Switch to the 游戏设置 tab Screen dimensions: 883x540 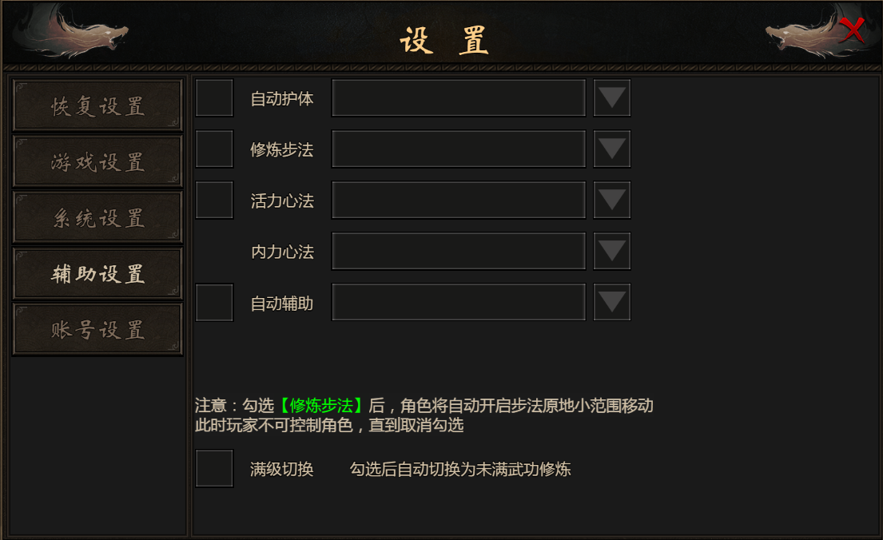coord(98,161)
